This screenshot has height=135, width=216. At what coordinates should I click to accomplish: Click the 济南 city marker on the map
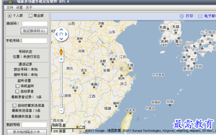[x=101, y=26]
